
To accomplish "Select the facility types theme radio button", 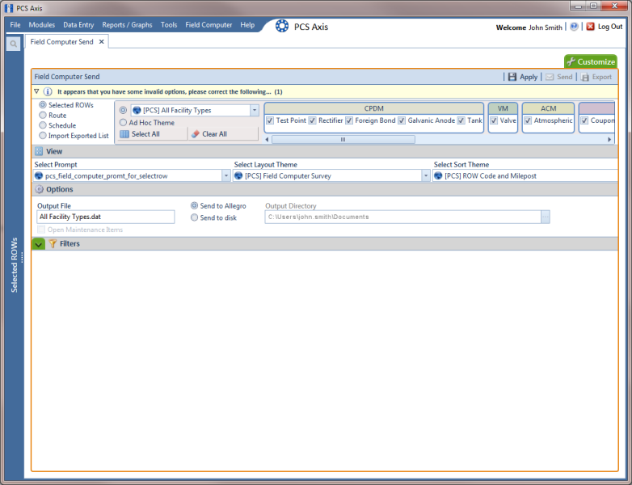I will click(123, 110).
